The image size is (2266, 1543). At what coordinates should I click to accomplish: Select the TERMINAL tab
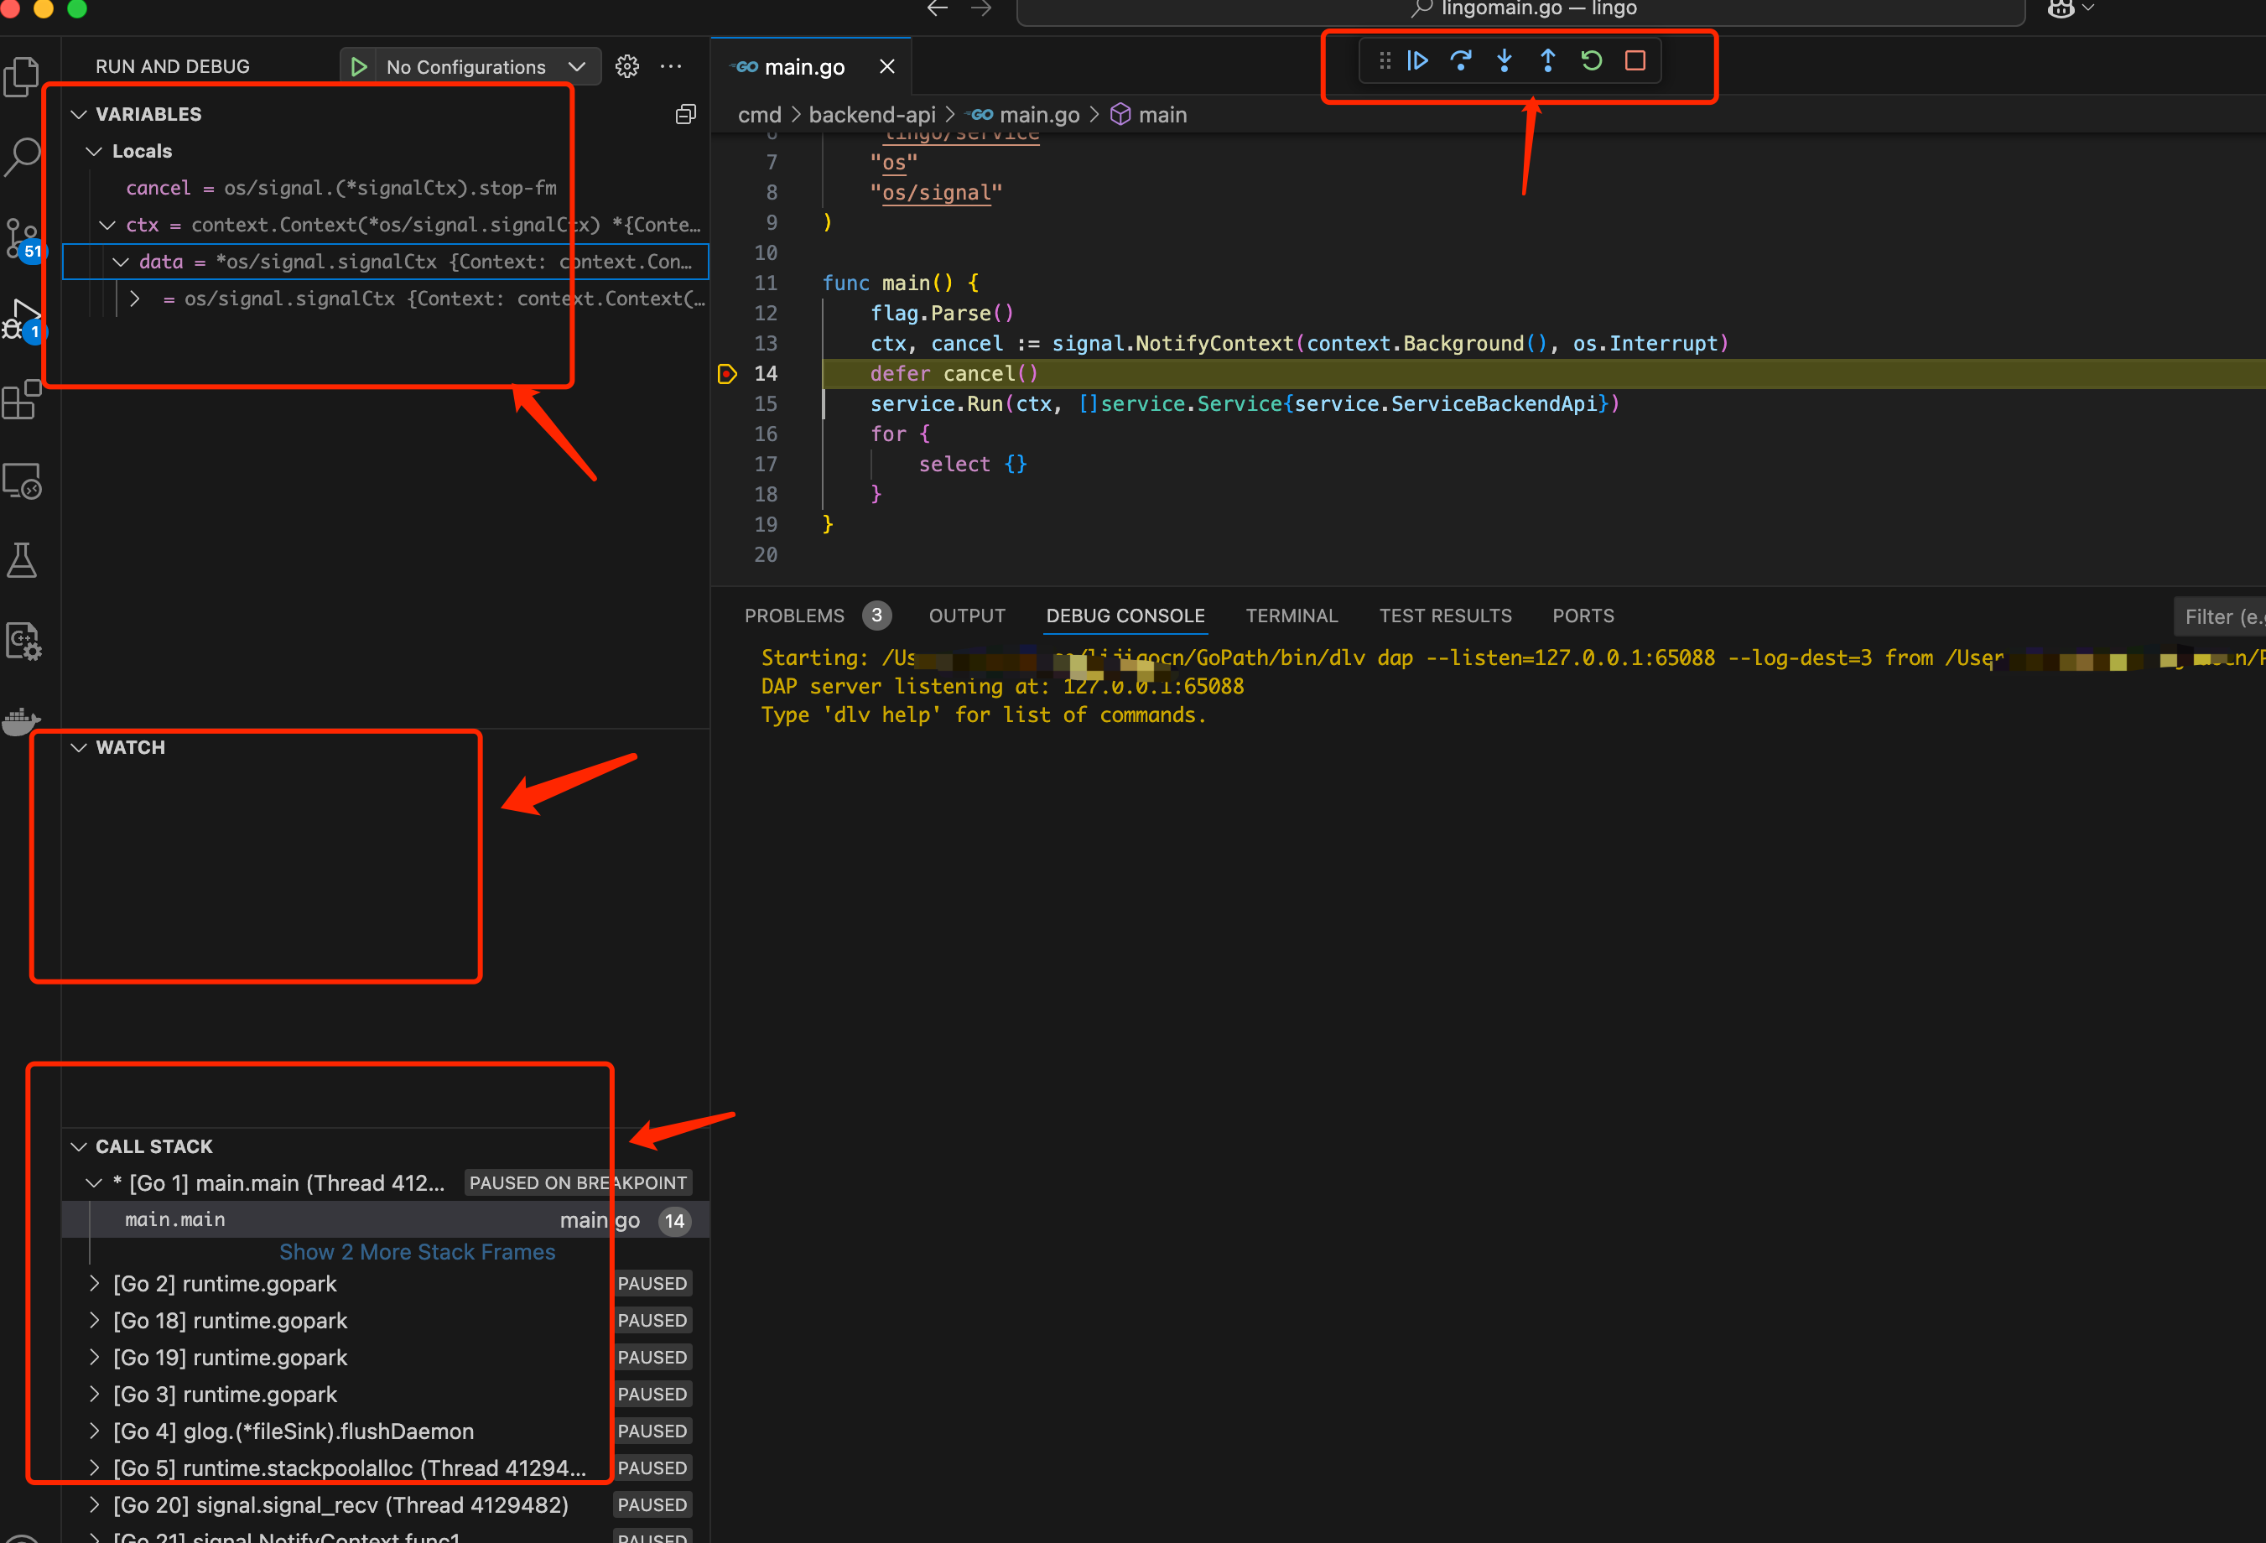coord(1290,615)
